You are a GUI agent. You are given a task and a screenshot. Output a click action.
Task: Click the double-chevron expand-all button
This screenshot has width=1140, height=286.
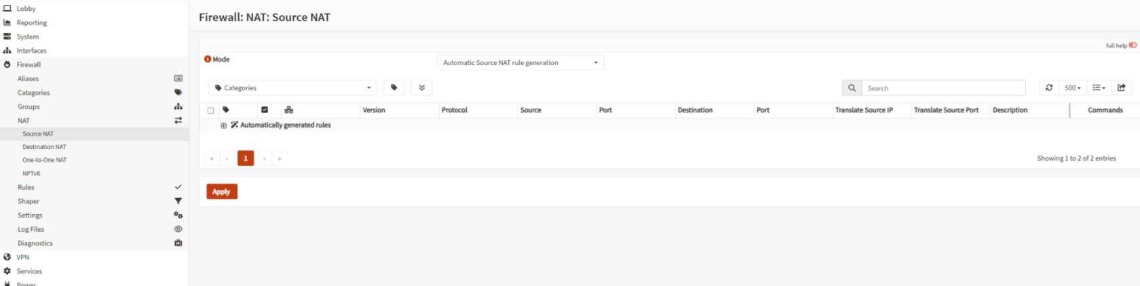[421, 87]
